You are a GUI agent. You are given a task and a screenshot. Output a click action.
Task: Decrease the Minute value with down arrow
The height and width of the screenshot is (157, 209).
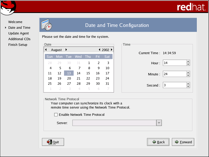(x=188, y=76)
